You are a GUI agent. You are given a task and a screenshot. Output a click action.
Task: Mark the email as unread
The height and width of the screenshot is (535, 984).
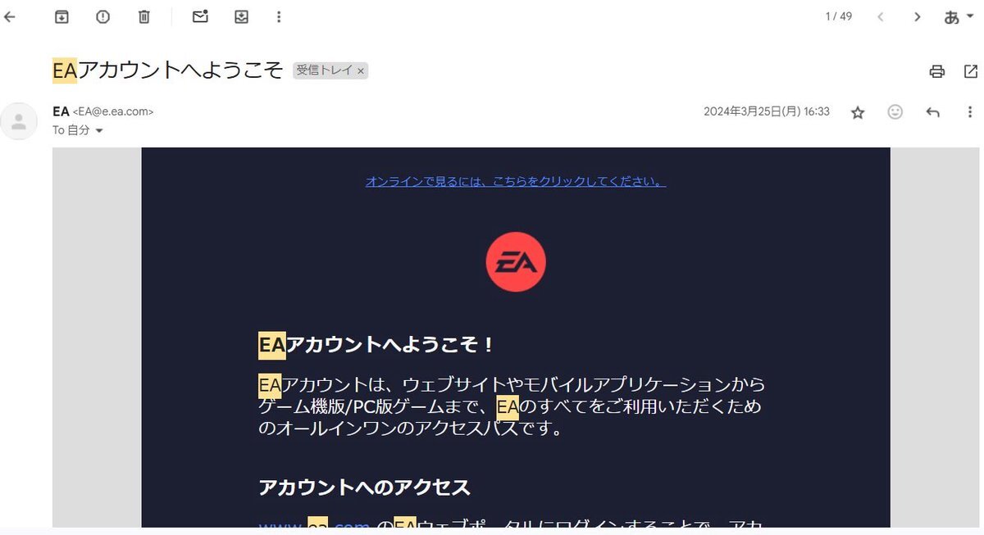200,16
